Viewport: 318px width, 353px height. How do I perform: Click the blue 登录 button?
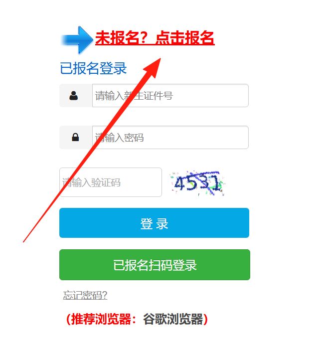point(154,223)
